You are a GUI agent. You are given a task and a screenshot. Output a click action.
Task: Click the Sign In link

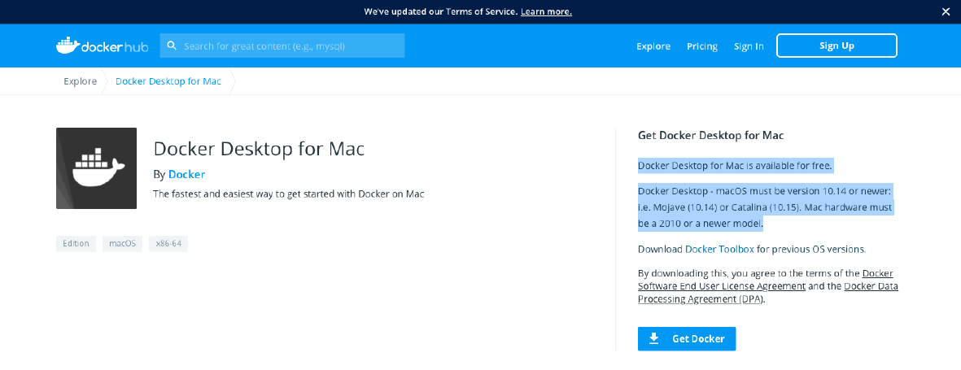pos(749,46)
